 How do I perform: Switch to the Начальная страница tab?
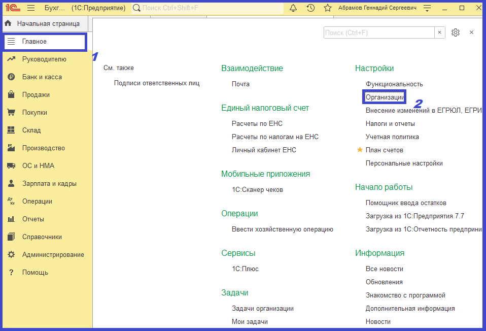(x=48, y=23)
